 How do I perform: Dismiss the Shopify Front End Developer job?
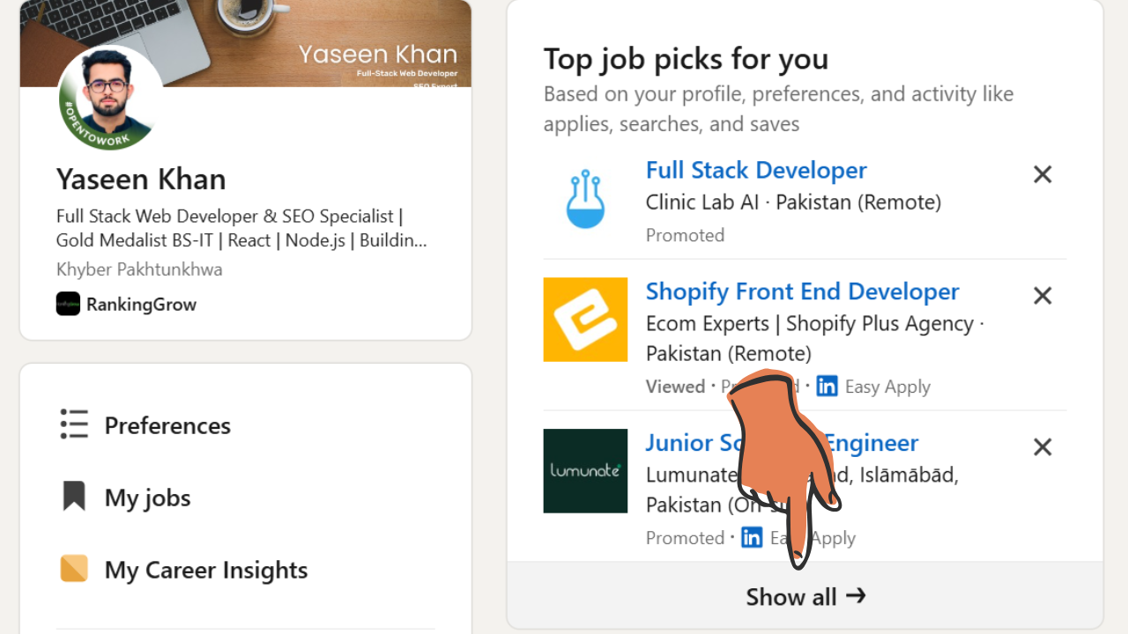[x=1042, y=295]
